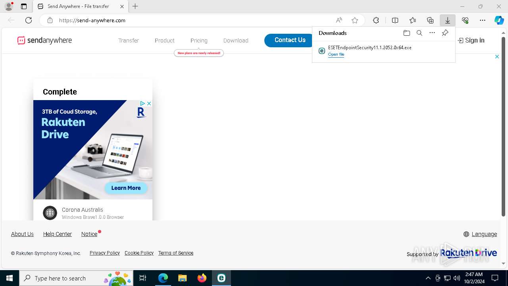This screenshot has width=508, height=286.
Task: Open Collections panel
Action: click(x=430, y=20)
